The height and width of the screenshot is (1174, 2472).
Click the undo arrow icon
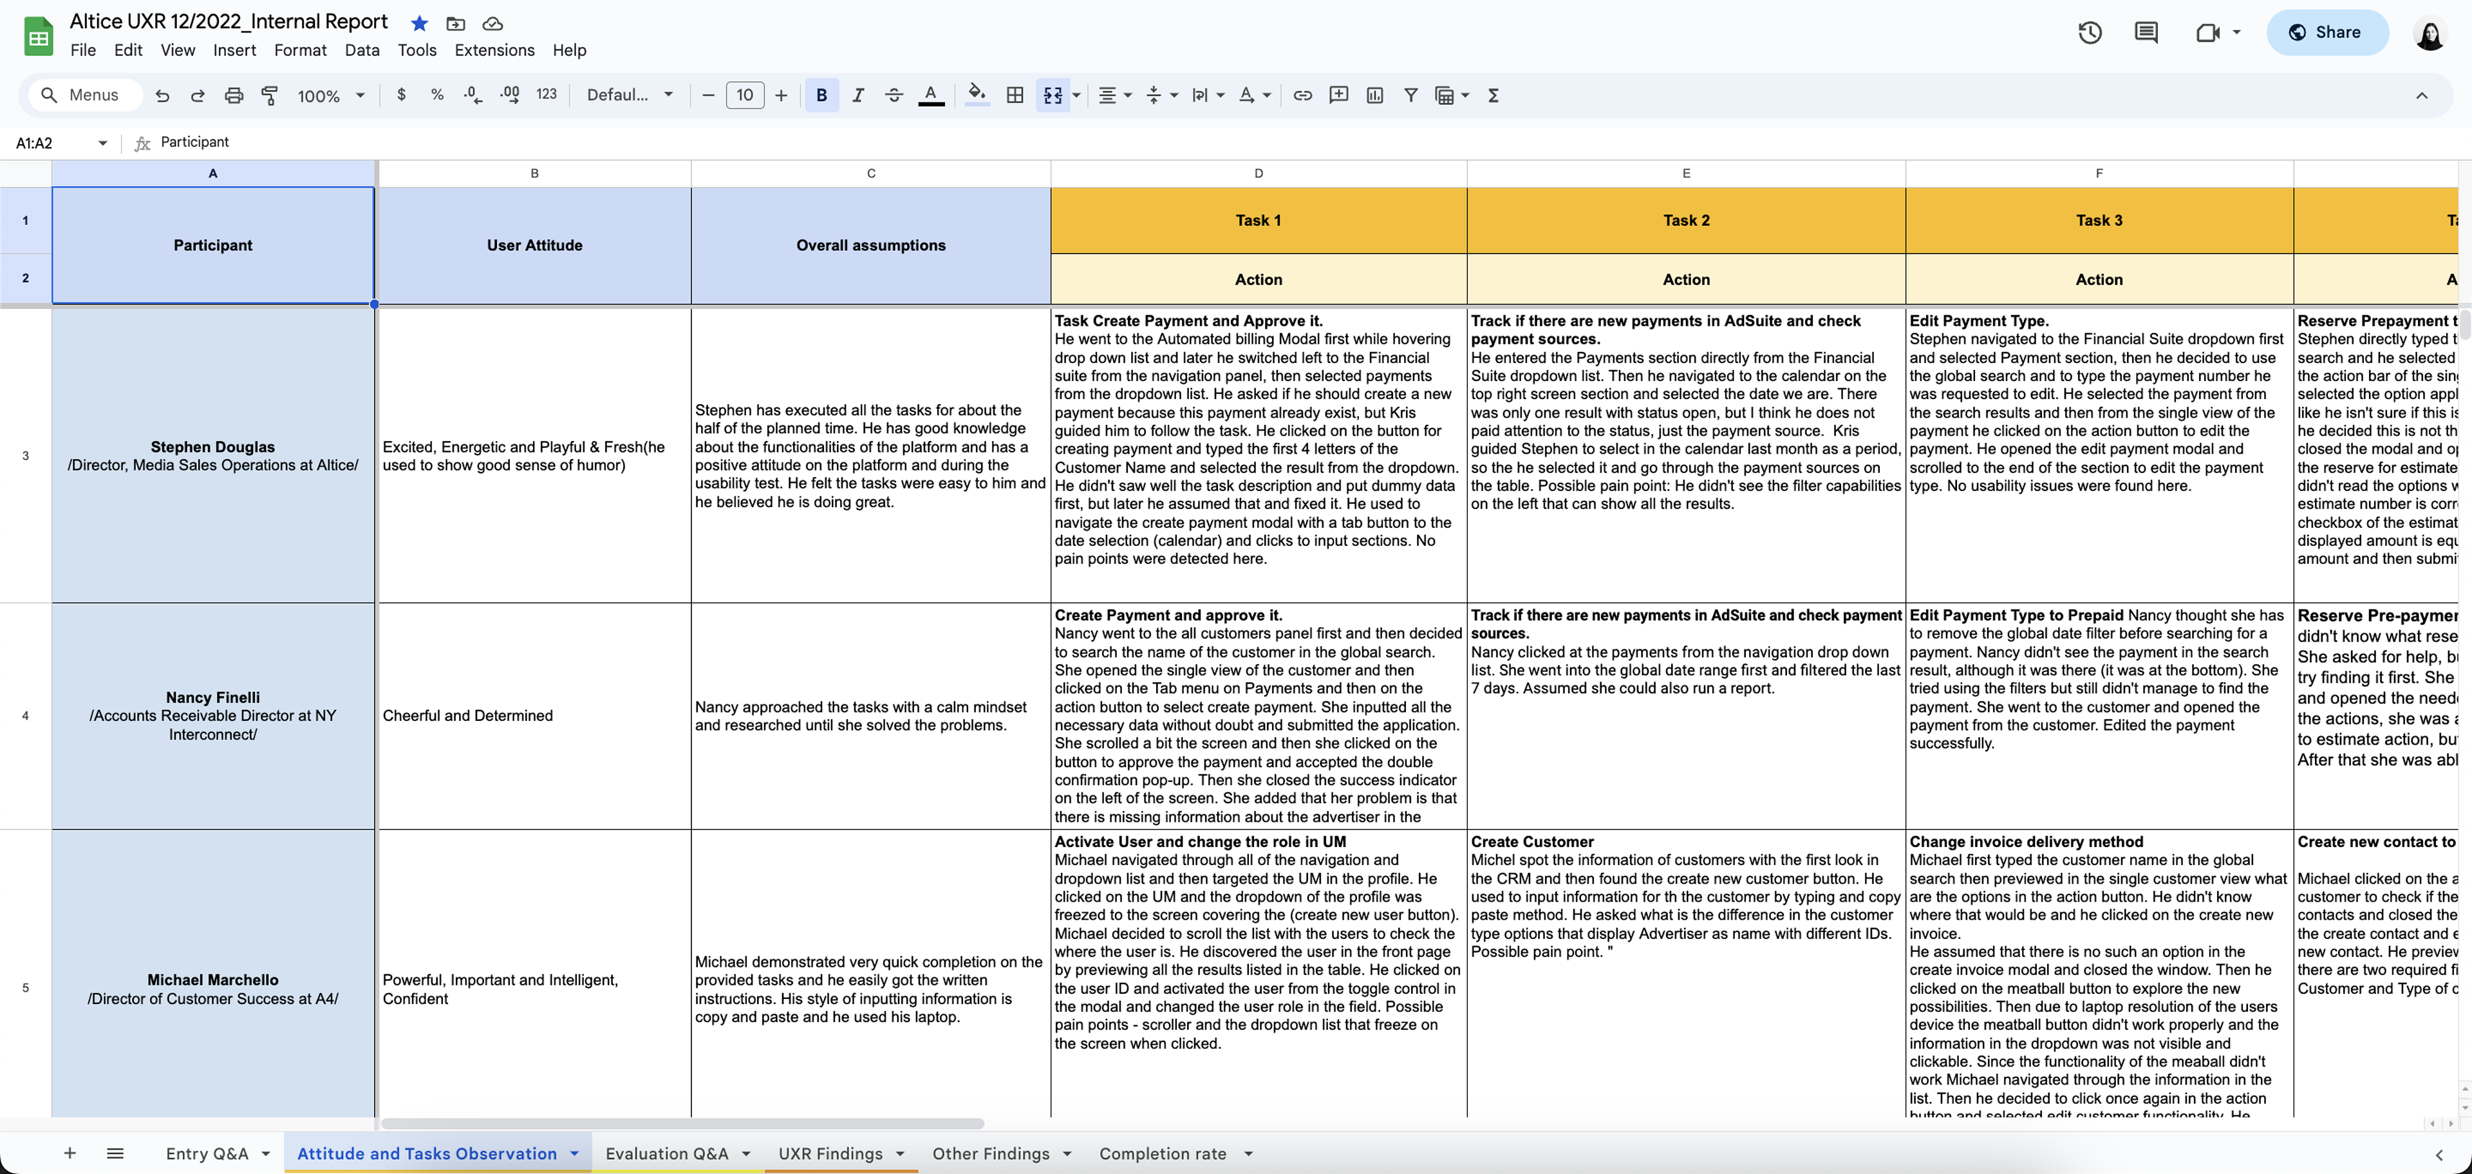(x=162, y=95)
